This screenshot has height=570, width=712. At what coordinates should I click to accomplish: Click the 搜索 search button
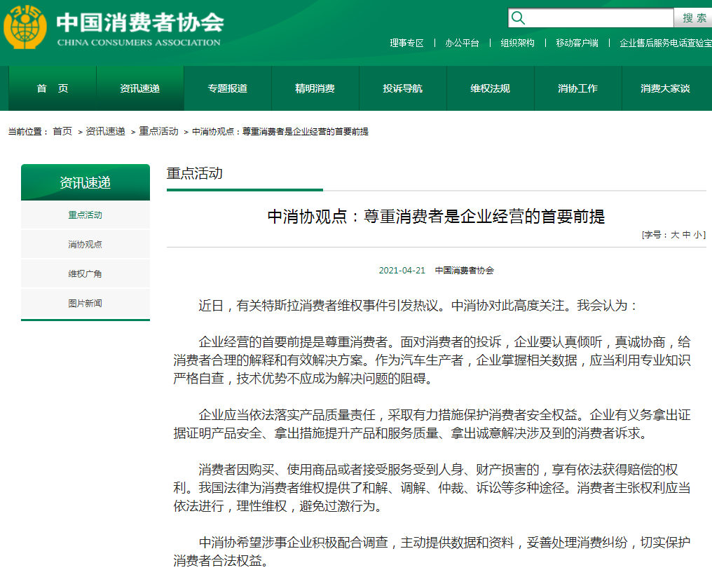click(694, 18)
